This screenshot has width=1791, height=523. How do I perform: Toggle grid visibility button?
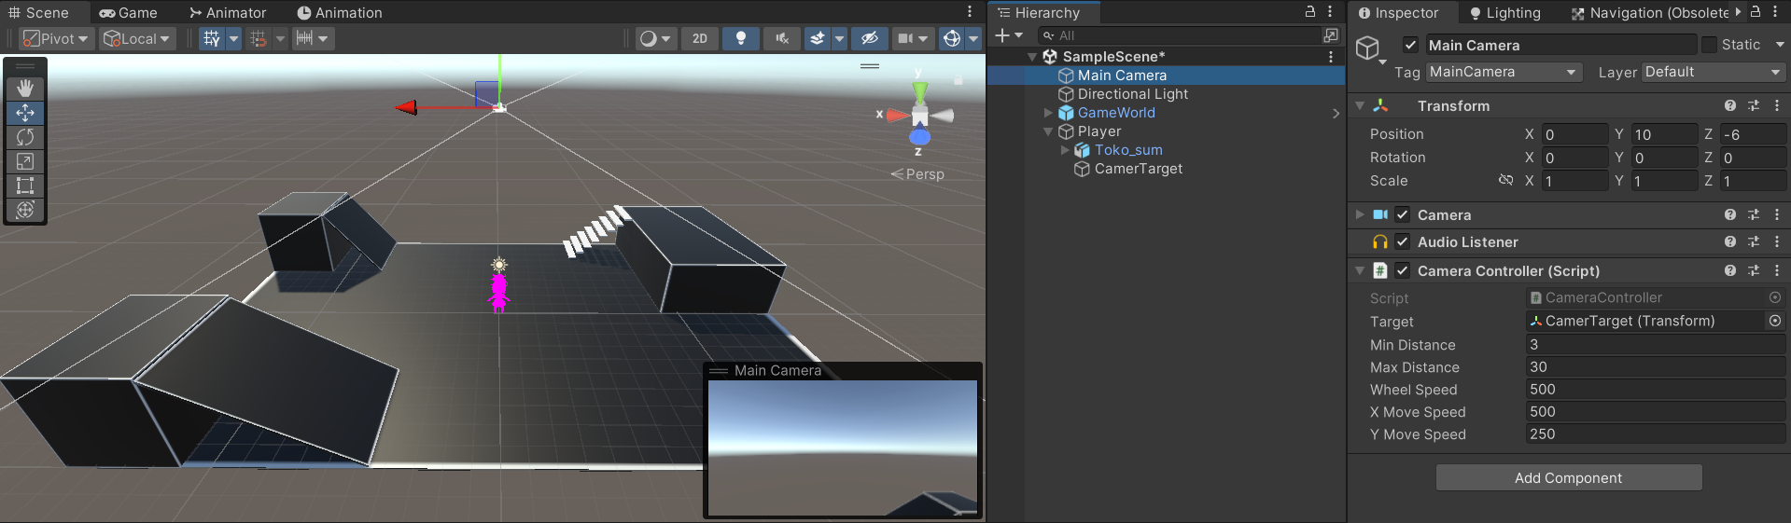pos(212,38)
